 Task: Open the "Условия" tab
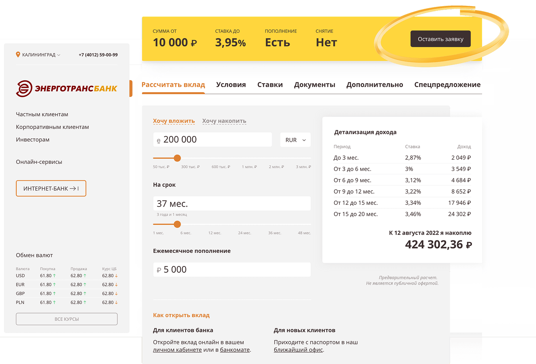click(231, 85)
